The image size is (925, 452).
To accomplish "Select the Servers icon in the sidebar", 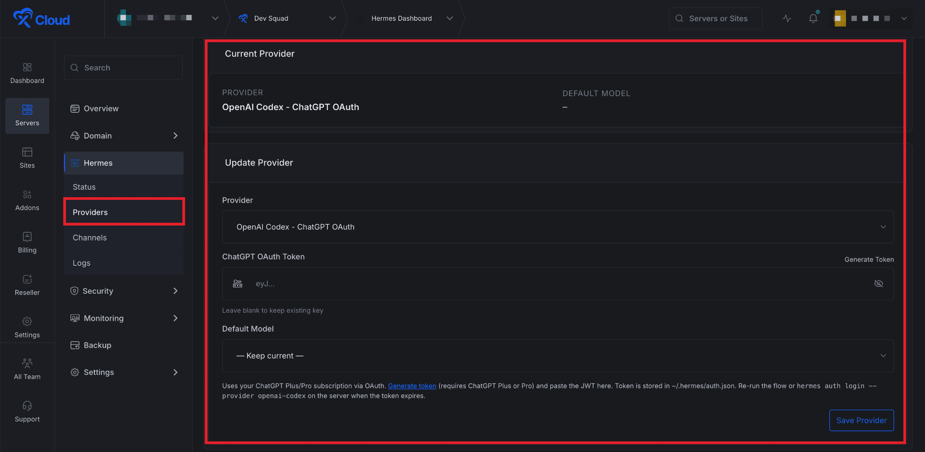I will click(27, 115).
